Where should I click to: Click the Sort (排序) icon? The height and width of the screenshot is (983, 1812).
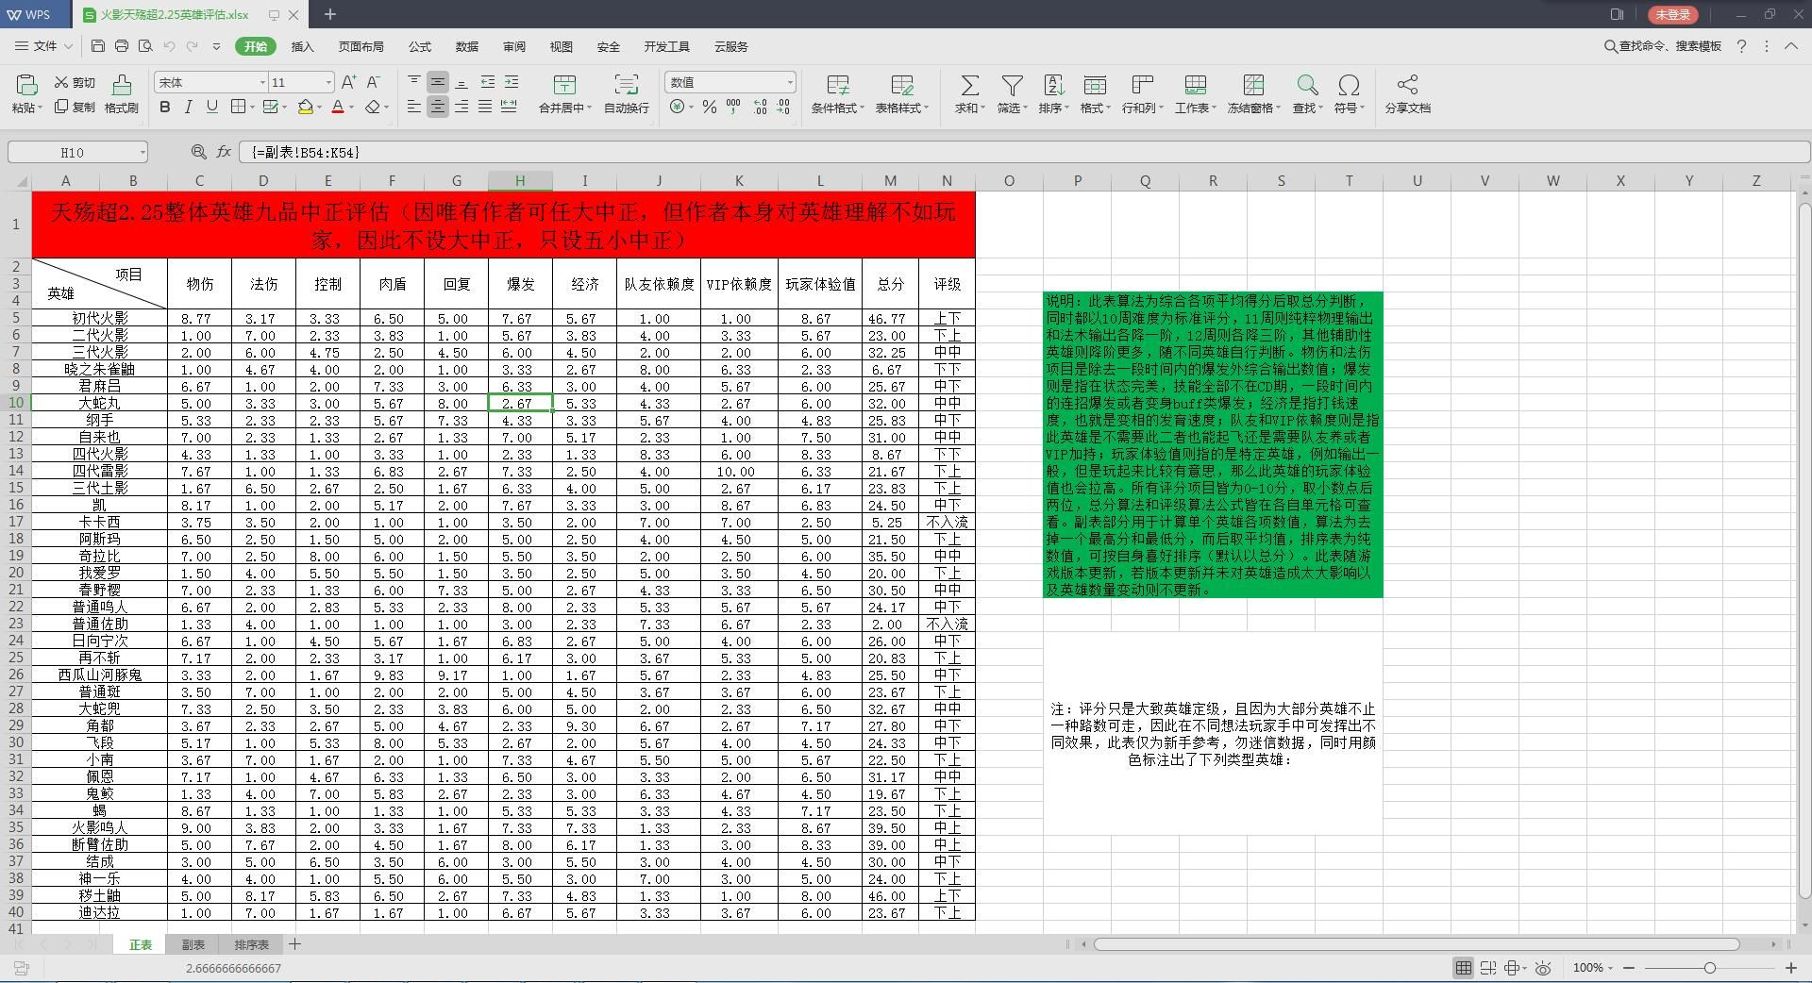pos(1053,86)
